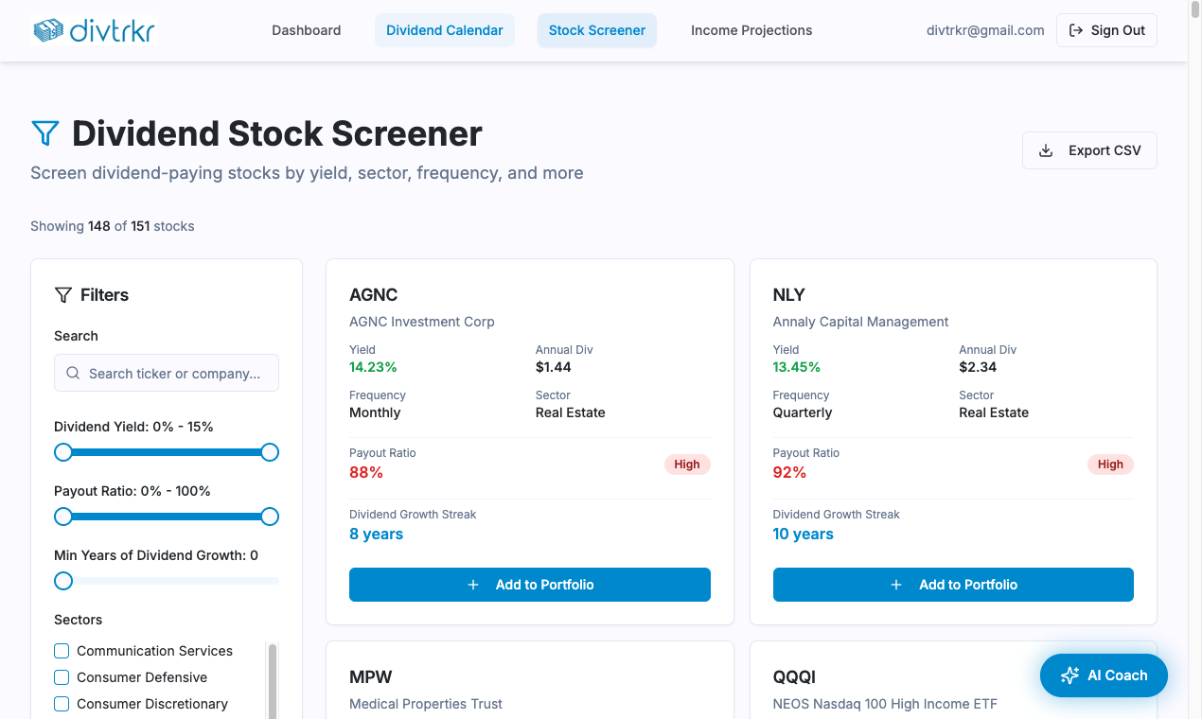The image size is (1202, 719).
Task: Click the magnifier icon in the search box
Action: click(x=73, y=373)
